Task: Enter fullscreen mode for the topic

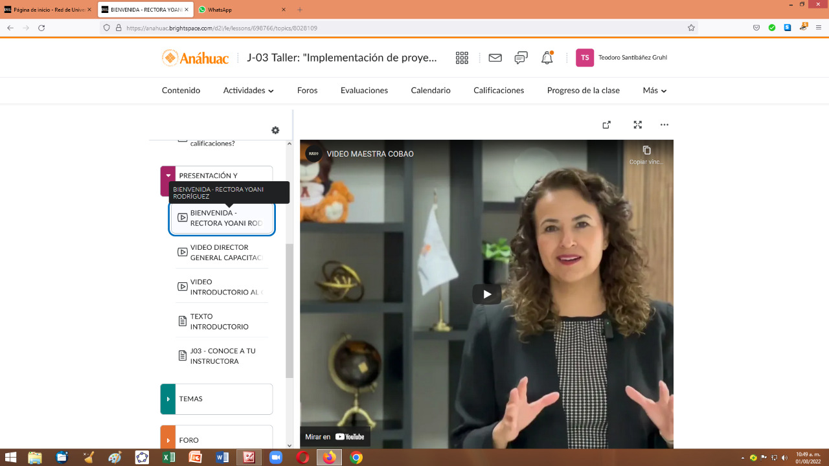Action: (637, 125)
